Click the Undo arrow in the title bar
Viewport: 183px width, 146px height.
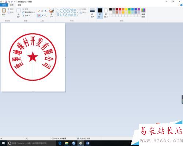9,2
